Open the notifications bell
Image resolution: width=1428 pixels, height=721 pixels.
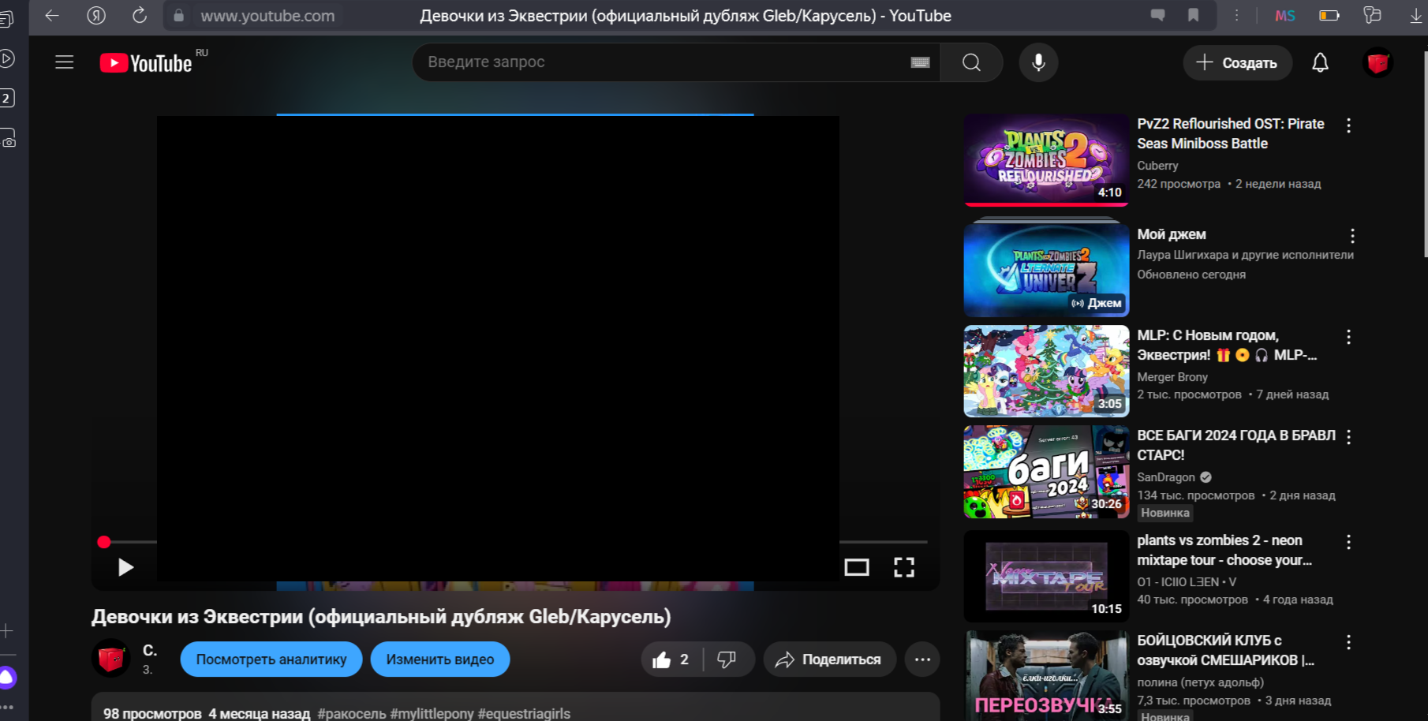click(x=1320, y=62)
